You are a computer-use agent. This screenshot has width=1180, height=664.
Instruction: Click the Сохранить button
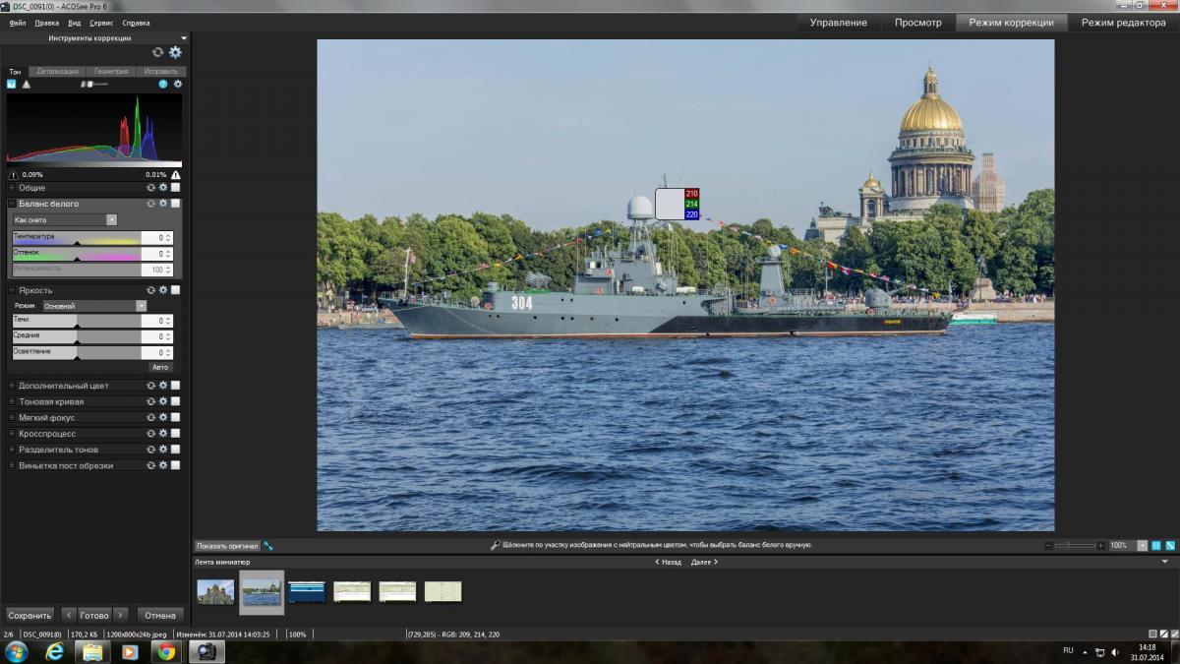tap(29, 615)
